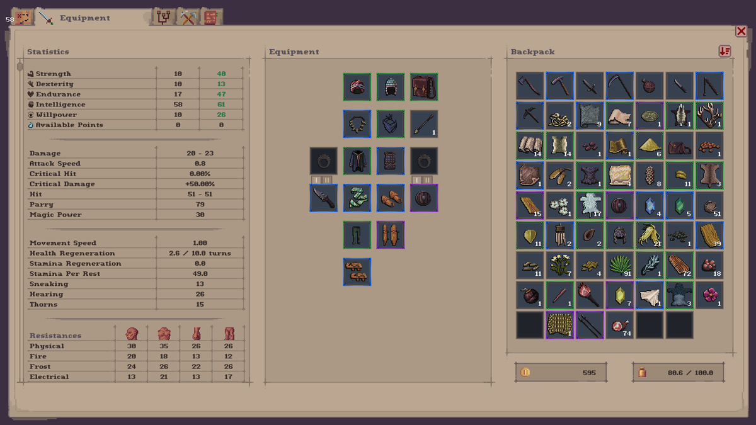Open the skill tree tab icon
756x425 pixels.
164,18
